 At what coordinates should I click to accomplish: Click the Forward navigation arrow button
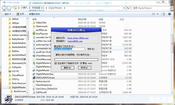[9, 8]
